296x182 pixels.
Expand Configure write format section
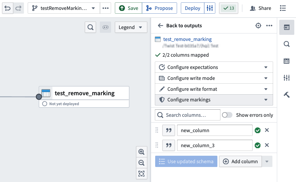pyautogui.click(x=214, y=89)
